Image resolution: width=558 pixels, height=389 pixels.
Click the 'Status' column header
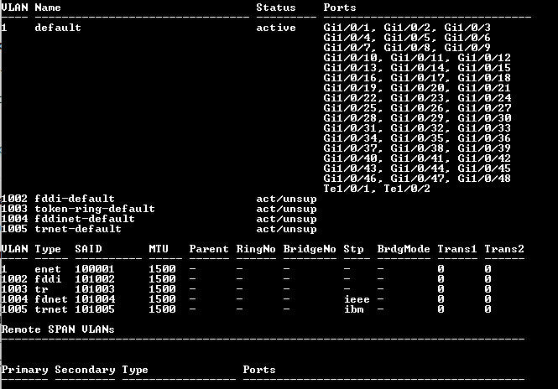(276, 8)
